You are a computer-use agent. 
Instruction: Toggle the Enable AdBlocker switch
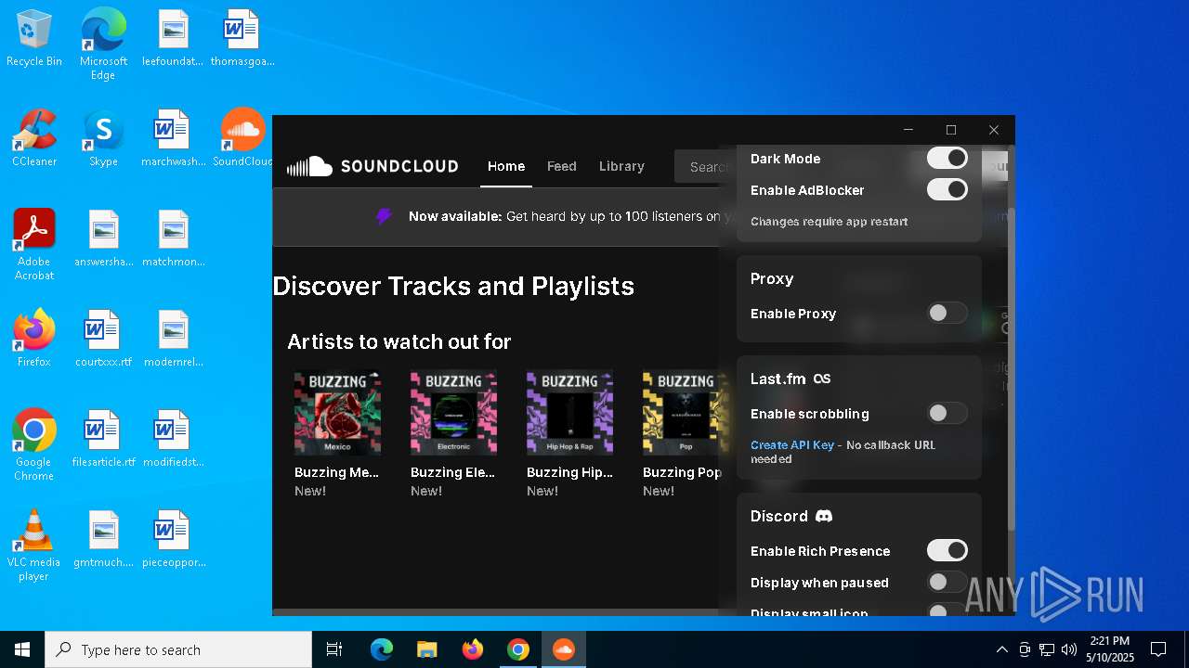(947, 190)
